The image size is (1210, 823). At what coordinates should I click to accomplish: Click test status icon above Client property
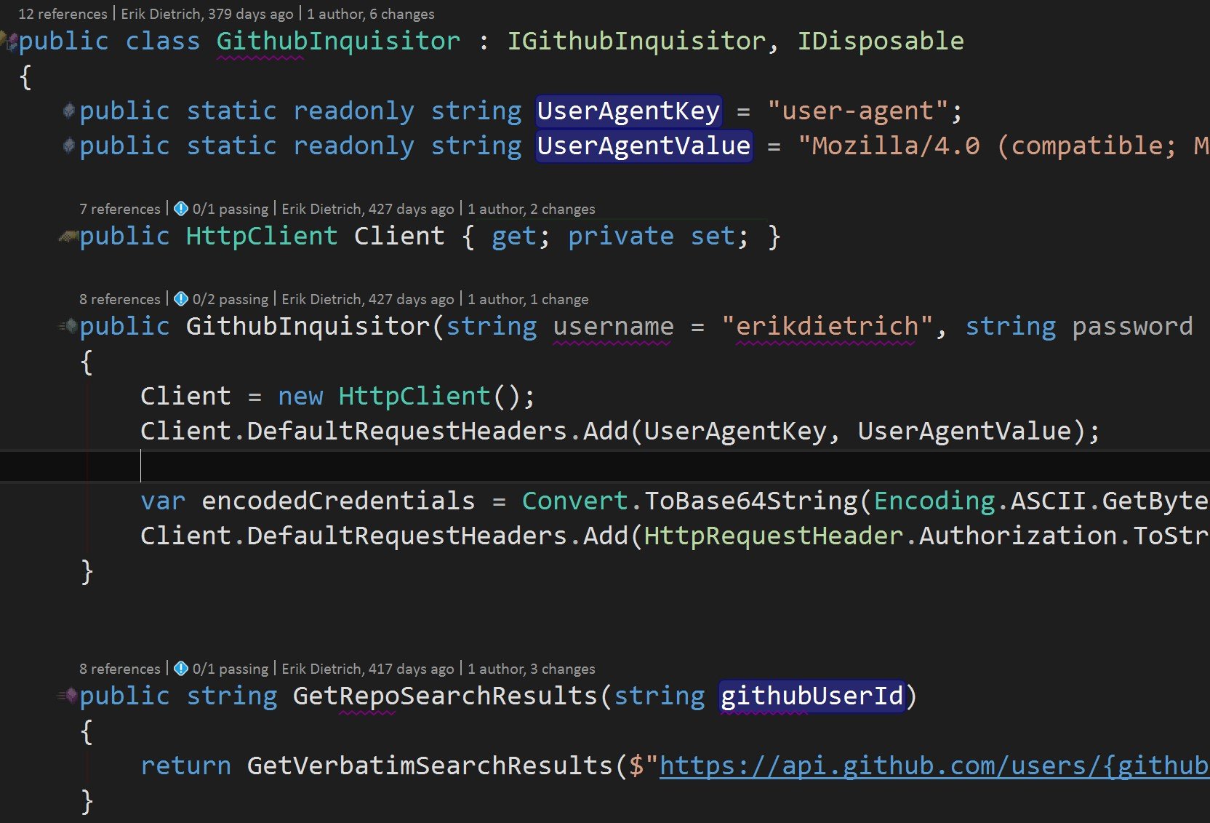tap(181, 209)
